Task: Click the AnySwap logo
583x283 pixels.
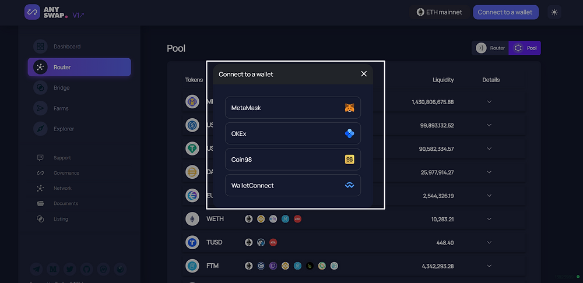Action: point(46,12)
